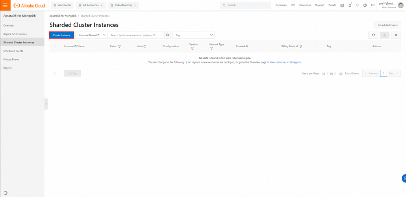Click the Create Instance button
This screenshot has height=197, width=406.
click(x=61, y=35)
